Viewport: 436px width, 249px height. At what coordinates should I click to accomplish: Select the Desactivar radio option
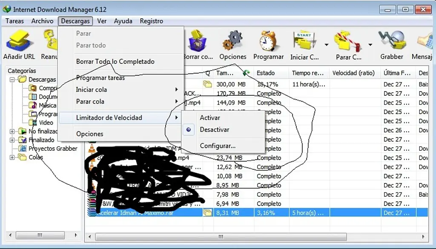[189, 129]
